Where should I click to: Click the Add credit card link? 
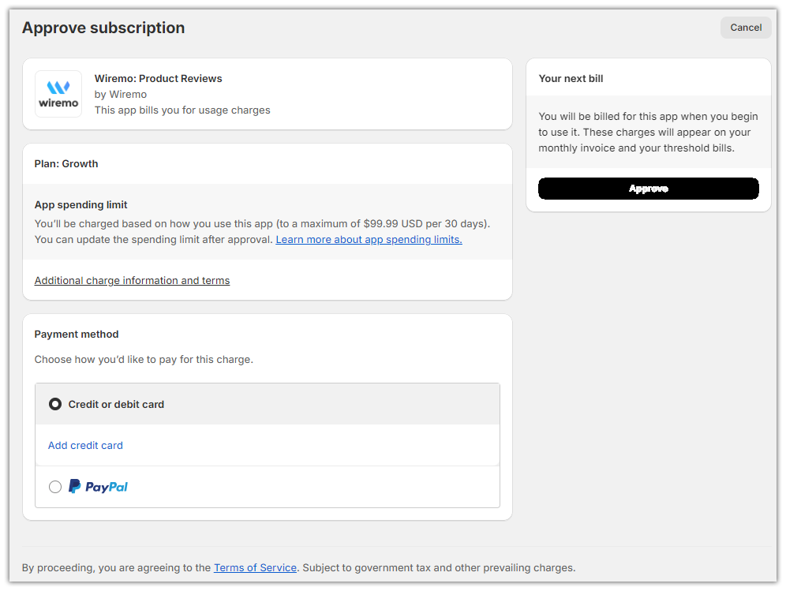[85, 445]
